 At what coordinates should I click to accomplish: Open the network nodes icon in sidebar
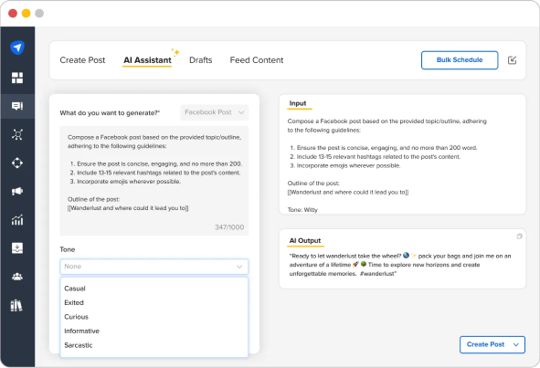[17, 134]
